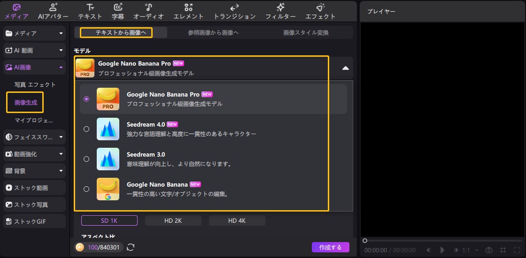Click the player progress slider handle
526x258 pixels.
365,241
